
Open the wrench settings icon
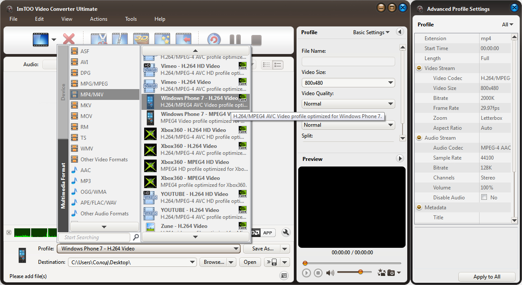[x=286, y=233]
